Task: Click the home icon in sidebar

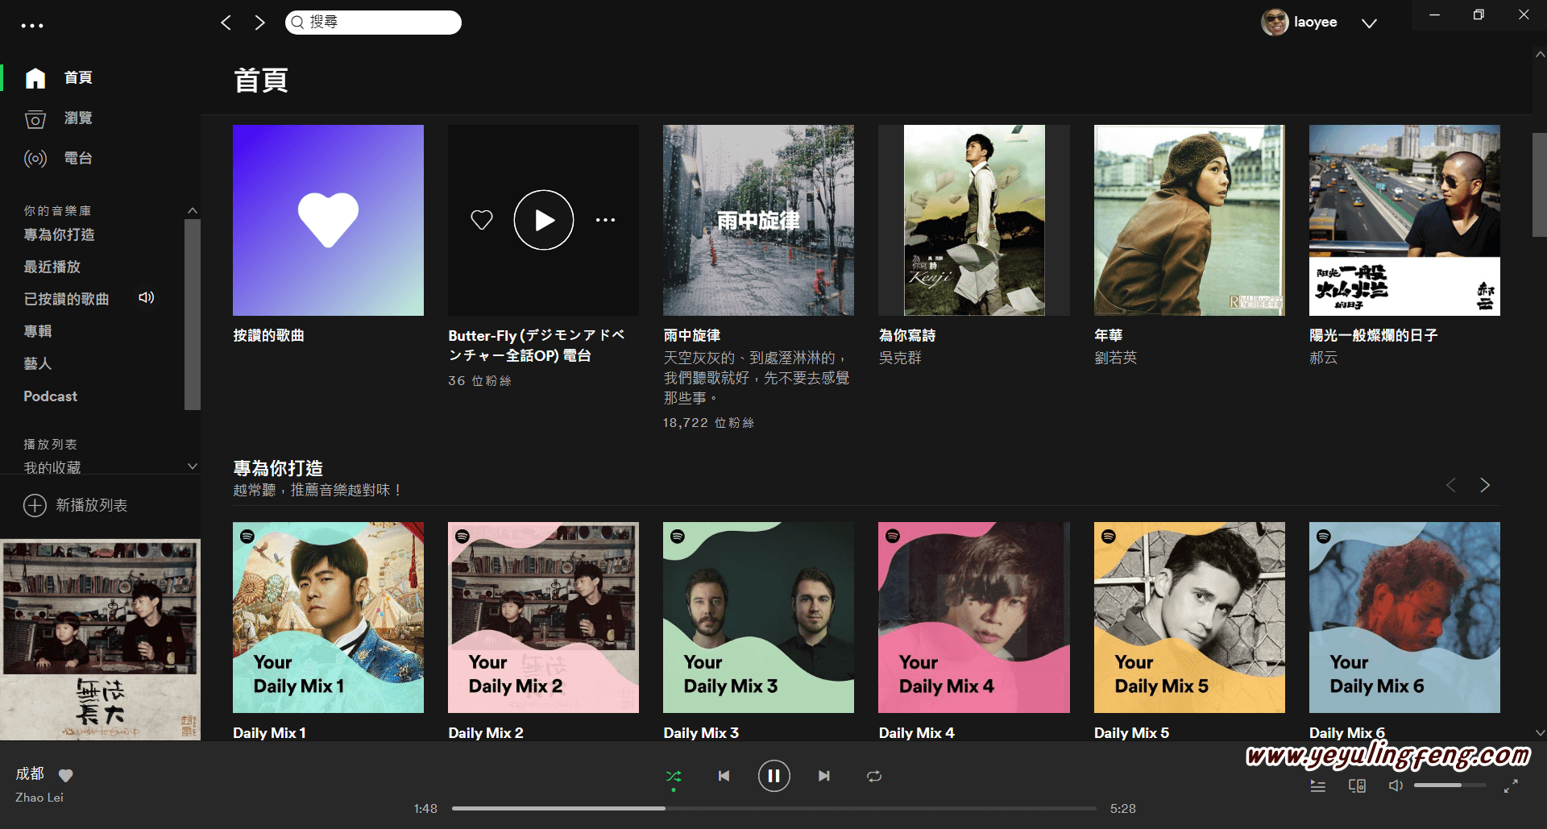Action: [x=35, y=78]
